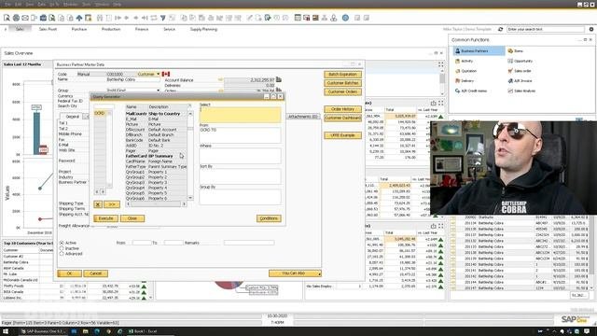Switch to the Purchase cockpit tab
The height and width of the screenshot is (336, 597).
click(x=79, y=29)
